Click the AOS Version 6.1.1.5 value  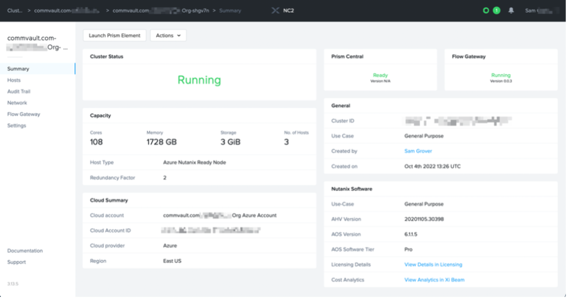(411, 234)
